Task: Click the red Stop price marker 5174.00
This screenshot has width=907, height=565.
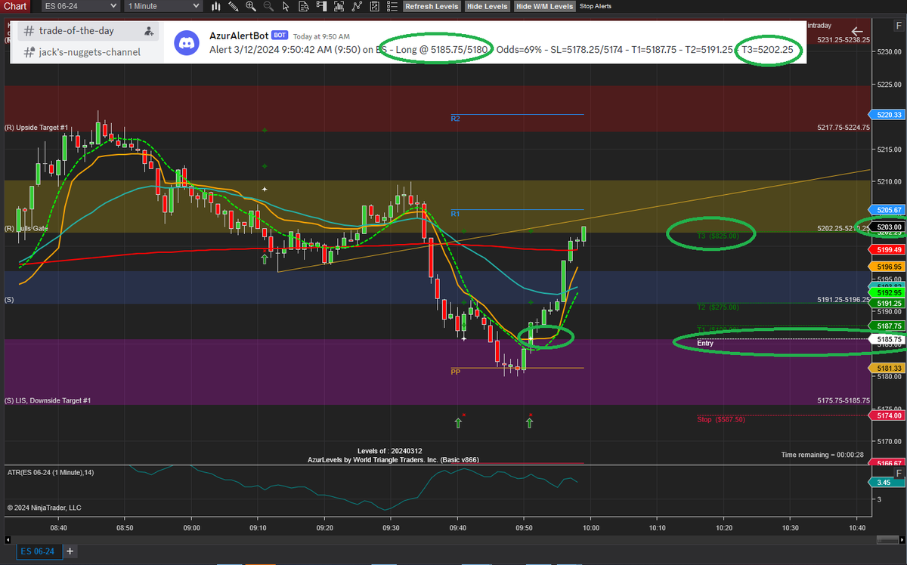Action: click(x=888, y=415)
